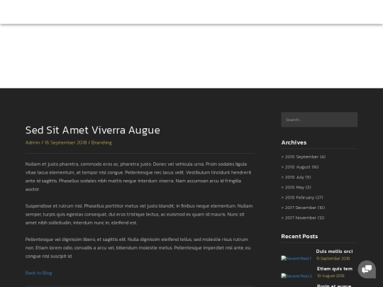The image size is (383, 287).
Task: Open the 16 September 2018 date link
Action: (x=65, y=142)
